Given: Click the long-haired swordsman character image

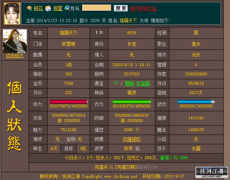Looking at the screenshot, I should (15, 41).
